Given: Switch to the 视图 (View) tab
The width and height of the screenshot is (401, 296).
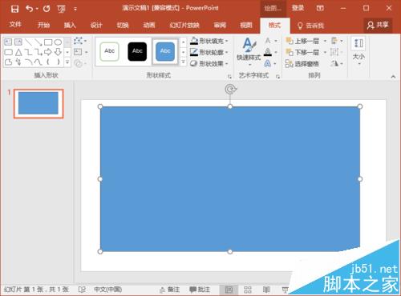Looking at the screenshot, I should tap(246, 25).
